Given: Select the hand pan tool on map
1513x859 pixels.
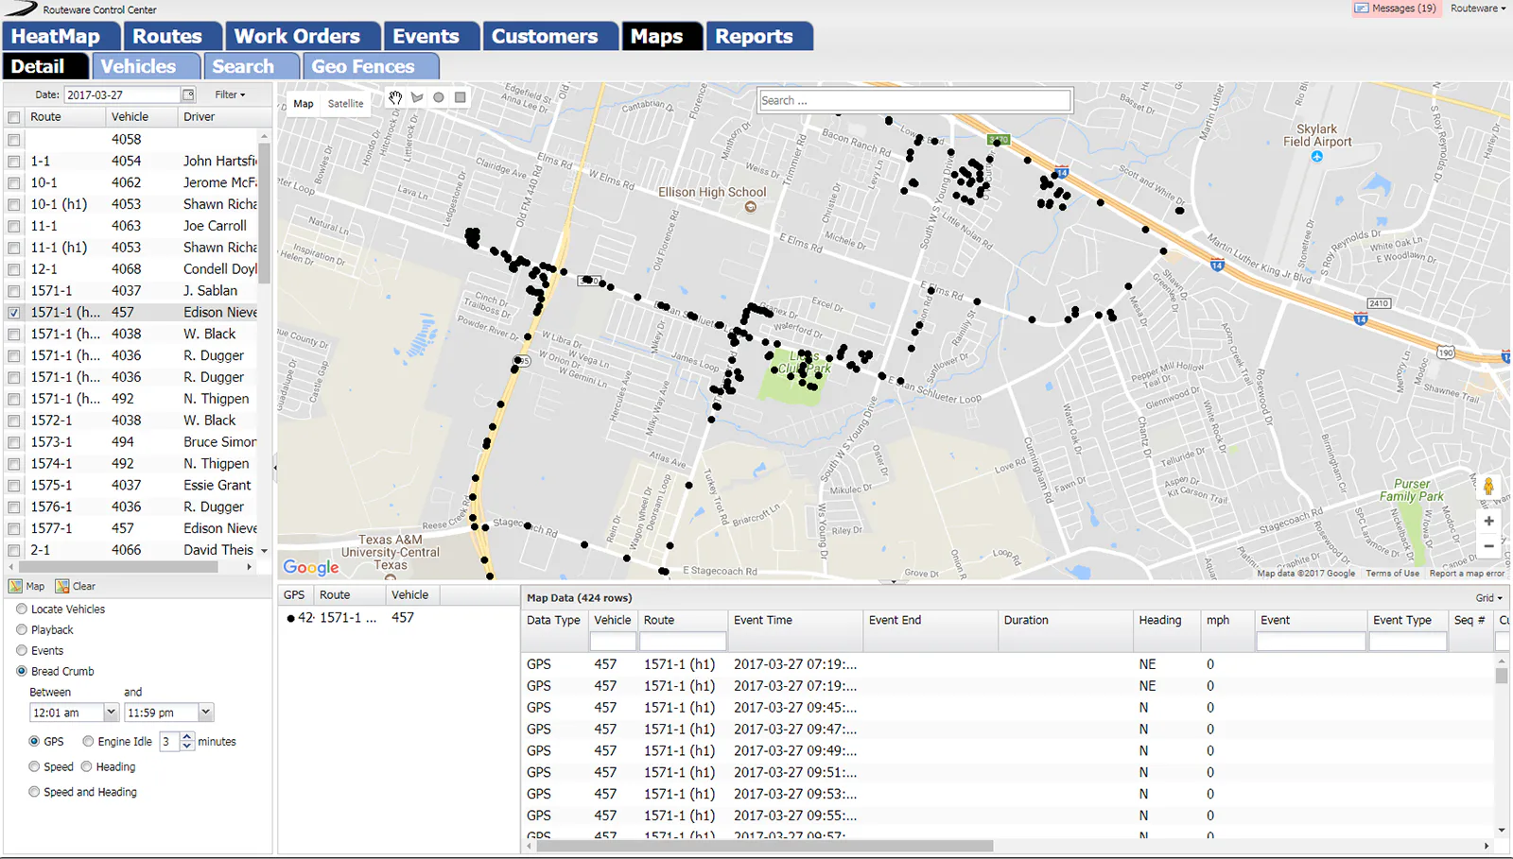Looking at the screenshot, I should 395,97.
